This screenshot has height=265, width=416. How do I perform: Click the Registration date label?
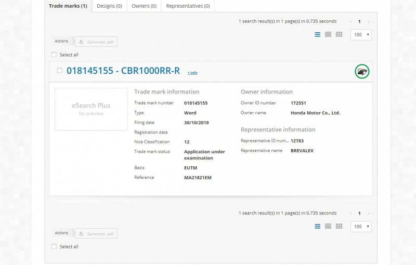click(x=151, y=132)
